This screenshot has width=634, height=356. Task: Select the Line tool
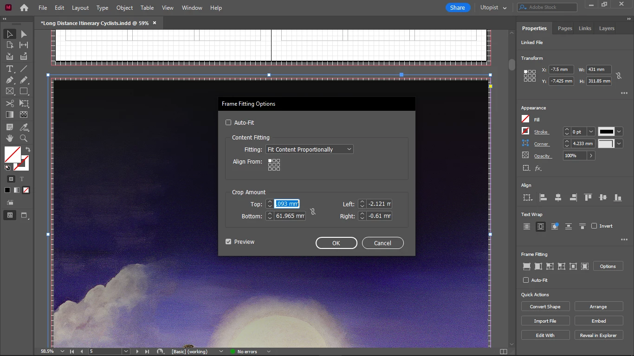(24, 69)
